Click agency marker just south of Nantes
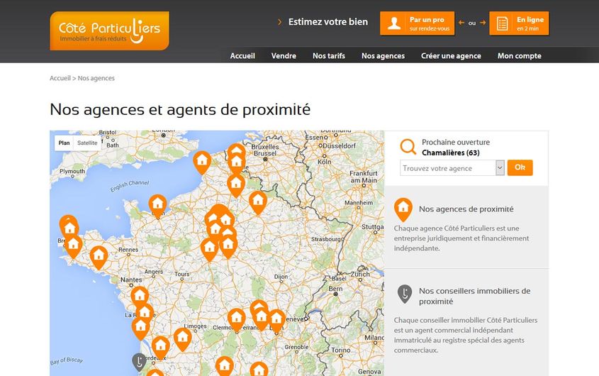This screenshot has width=599, height=376. 140,298
